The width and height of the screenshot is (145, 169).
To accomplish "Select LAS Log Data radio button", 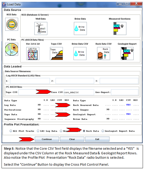I will 38,131.
